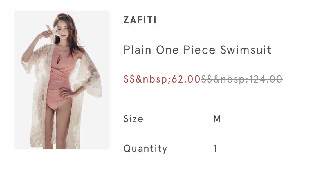
Task: Select the quantity value 1
Action: click(215, 148)
